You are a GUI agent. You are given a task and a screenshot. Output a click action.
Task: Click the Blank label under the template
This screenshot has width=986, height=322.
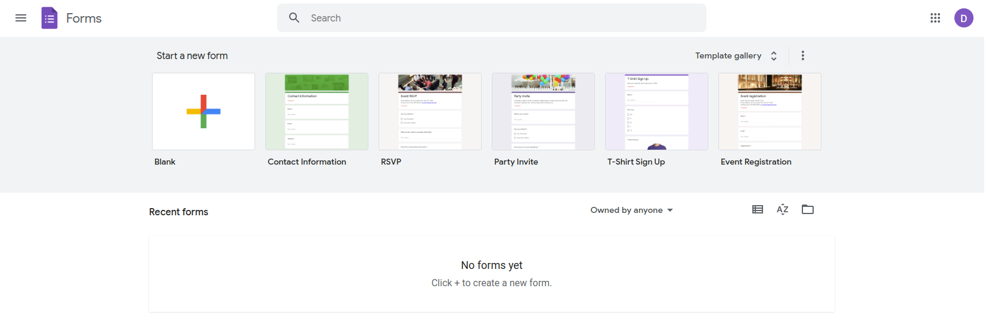pyautogui.click(x=165, y=162)
